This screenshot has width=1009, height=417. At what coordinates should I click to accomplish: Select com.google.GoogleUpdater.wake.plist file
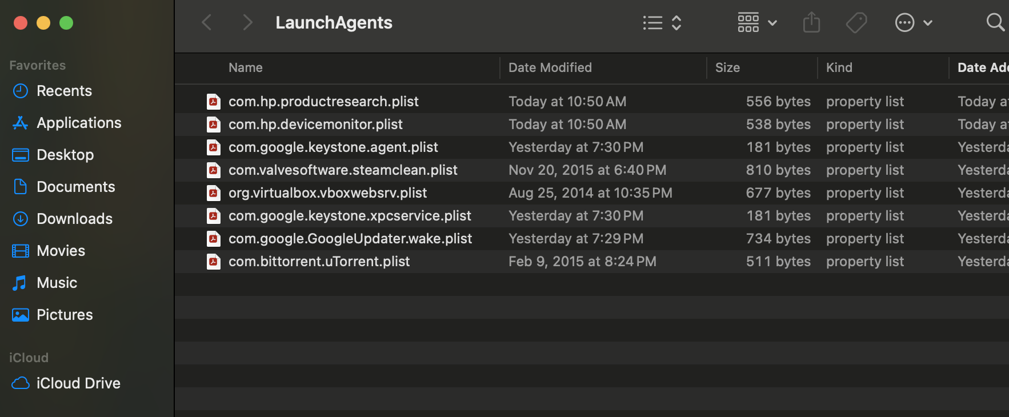350,239
